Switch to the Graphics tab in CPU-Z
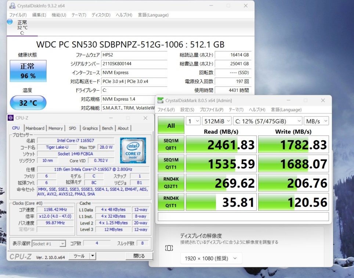 [90, 128]
